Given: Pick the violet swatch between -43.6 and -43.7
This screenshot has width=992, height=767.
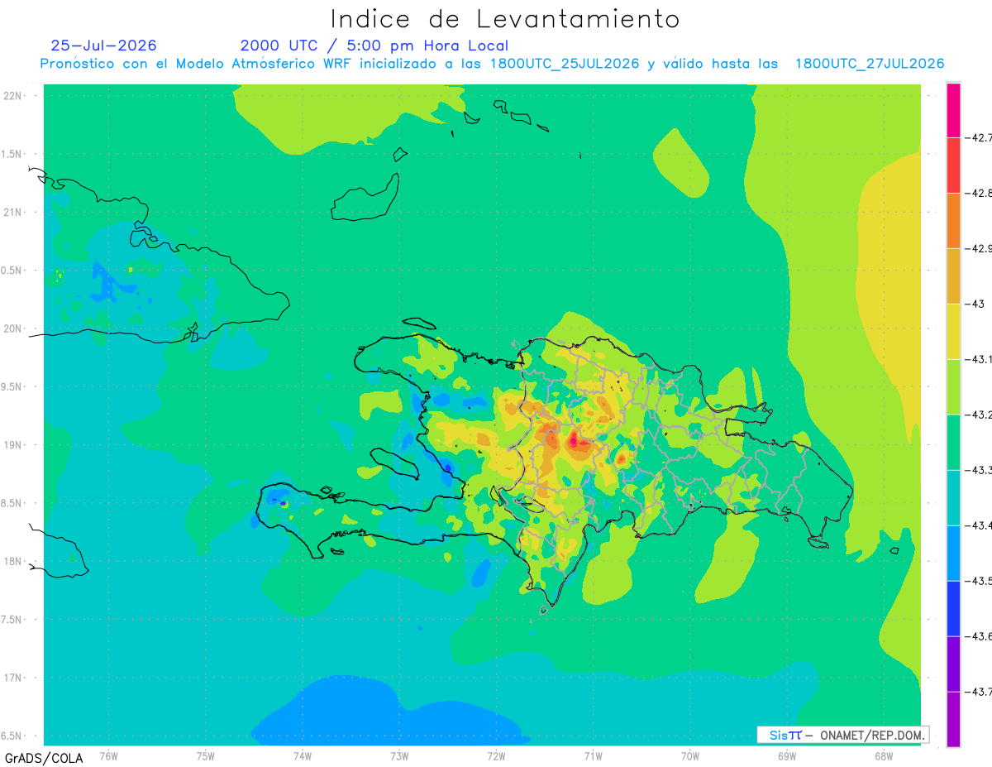Looking at the screenshot, I should [953, 664].
